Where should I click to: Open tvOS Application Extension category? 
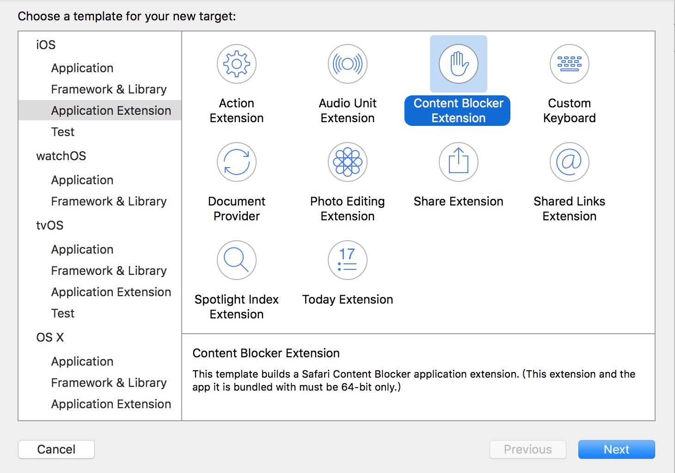(111, 292)
